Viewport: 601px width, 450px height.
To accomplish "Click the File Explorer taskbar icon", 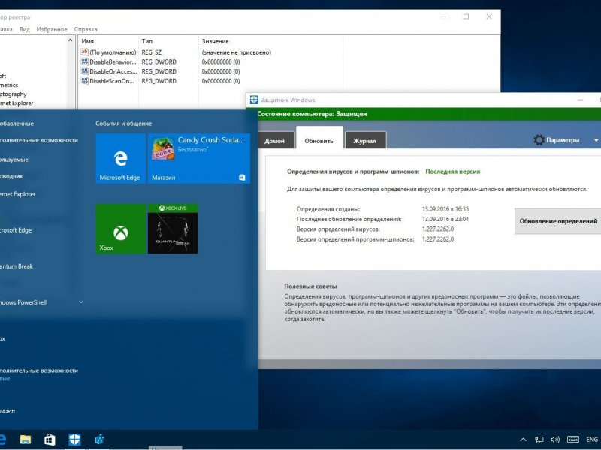I will [x=26, y=439].
